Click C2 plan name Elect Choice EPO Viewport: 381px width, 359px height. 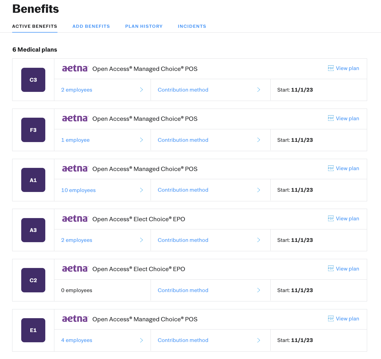pos(139,269)
